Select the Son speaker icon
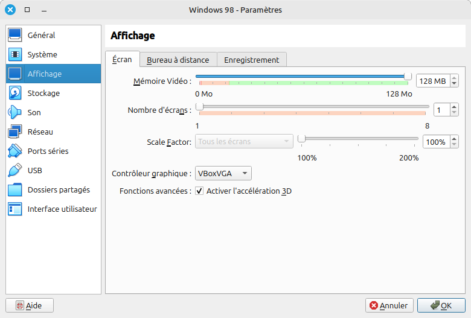 (14, 112)
